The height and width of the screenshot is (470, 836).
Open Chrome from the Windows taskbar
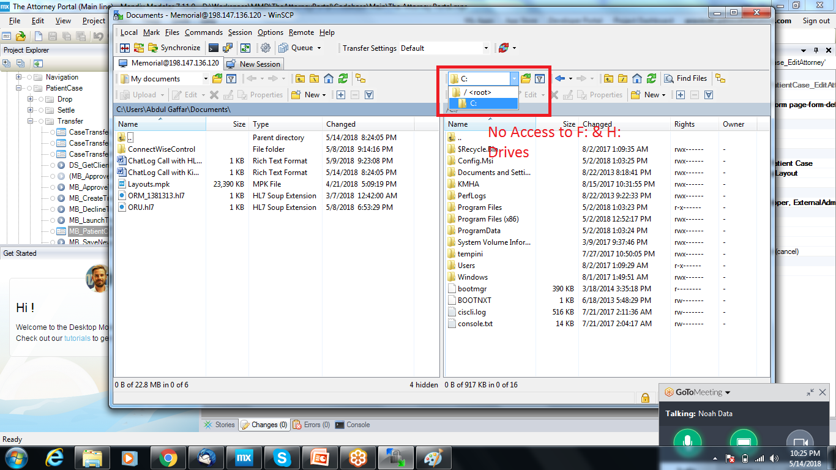tap(168, 457)
